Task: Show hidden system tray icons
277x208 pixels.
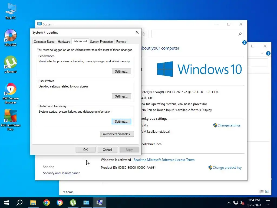Action: 229,203
